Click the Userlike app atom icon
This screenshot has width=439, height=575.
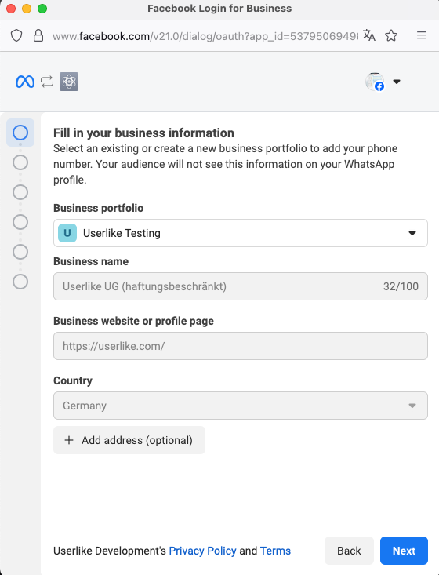click(69, 82)
